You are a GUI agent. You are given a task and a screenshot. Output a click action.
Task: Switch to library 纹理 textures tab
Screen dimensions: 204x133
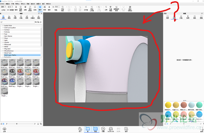click(x=15, y=17)
